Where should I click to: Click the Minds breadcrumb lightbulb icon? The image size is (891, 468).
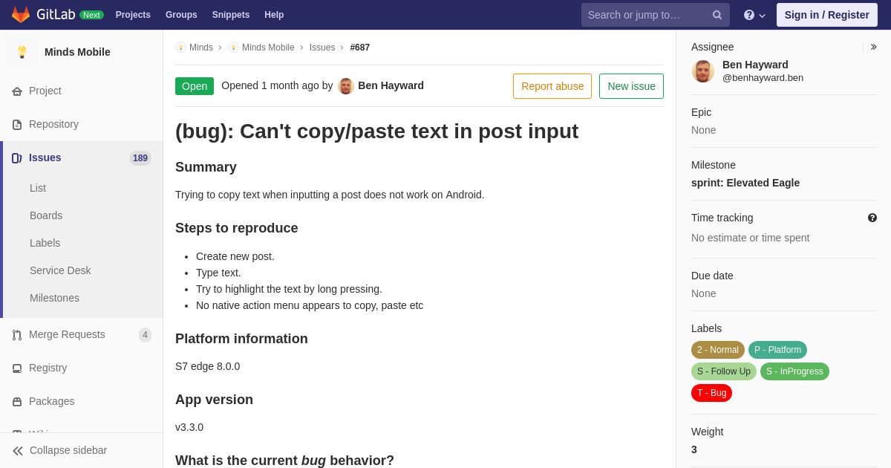tap(180, 48)
